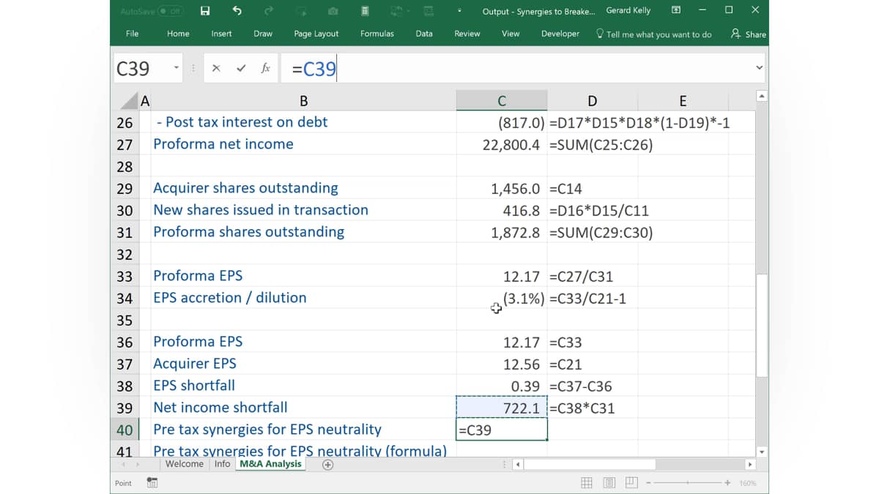Open the Name Box dropdown arrow
879x494 pixels.
[x=176, y=68]
